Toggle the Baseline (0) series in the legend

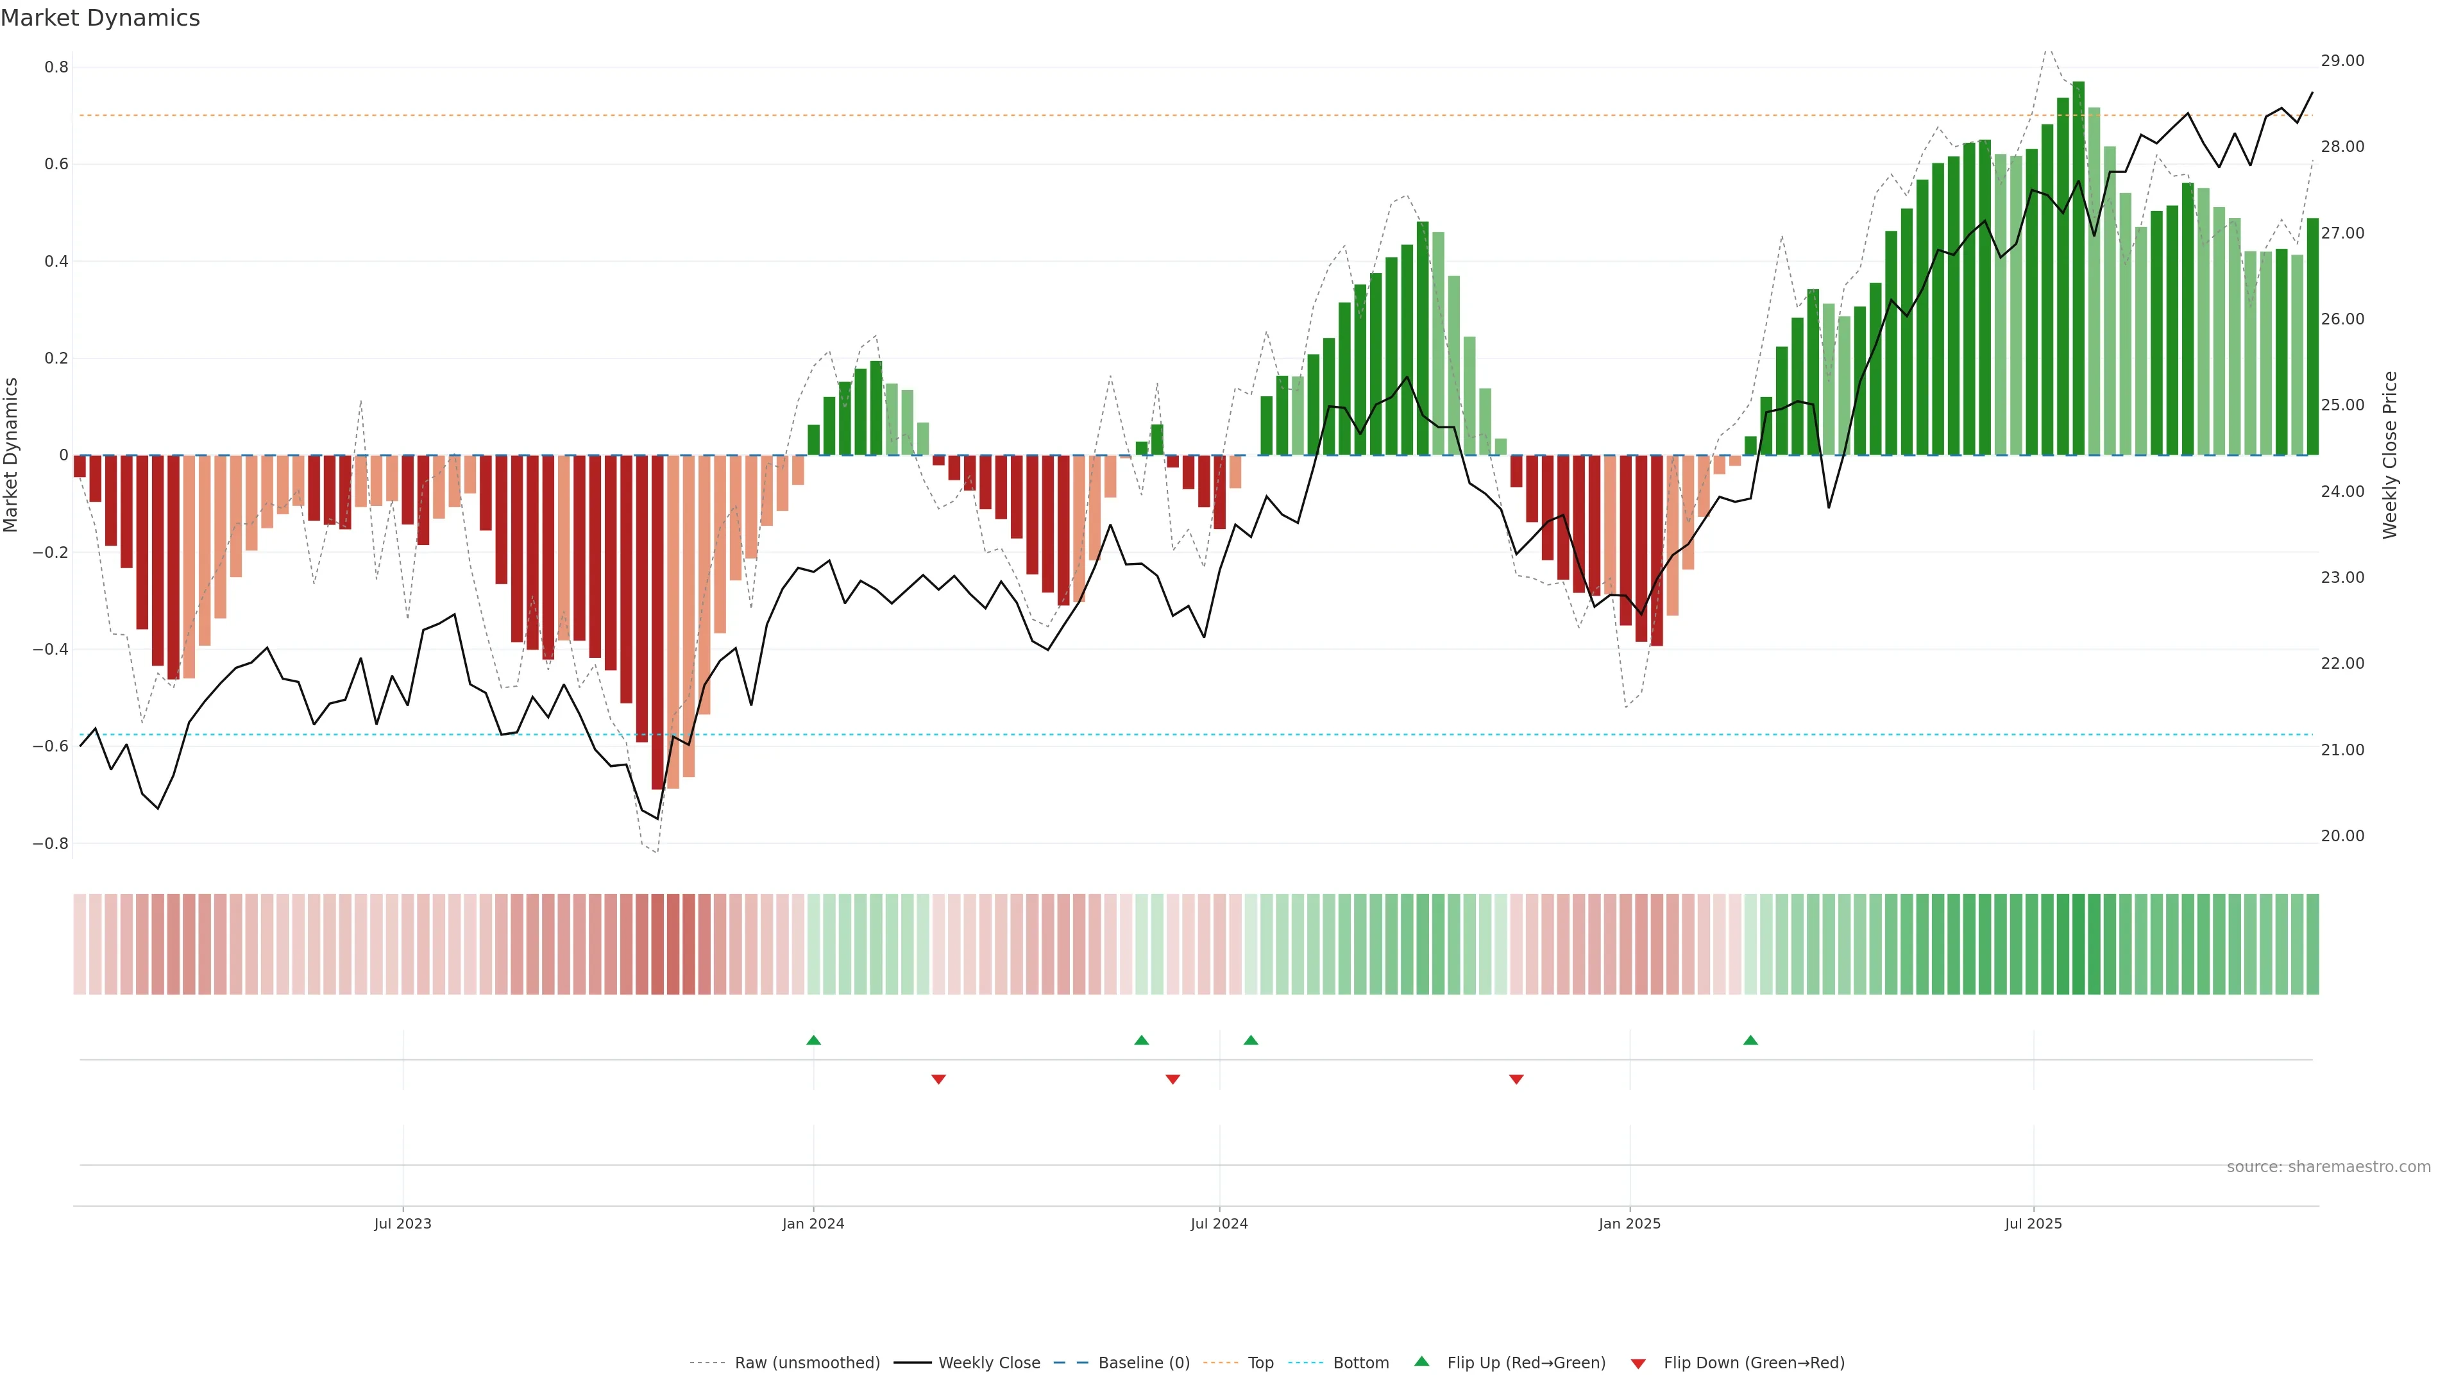[x=1142, y=1363]
